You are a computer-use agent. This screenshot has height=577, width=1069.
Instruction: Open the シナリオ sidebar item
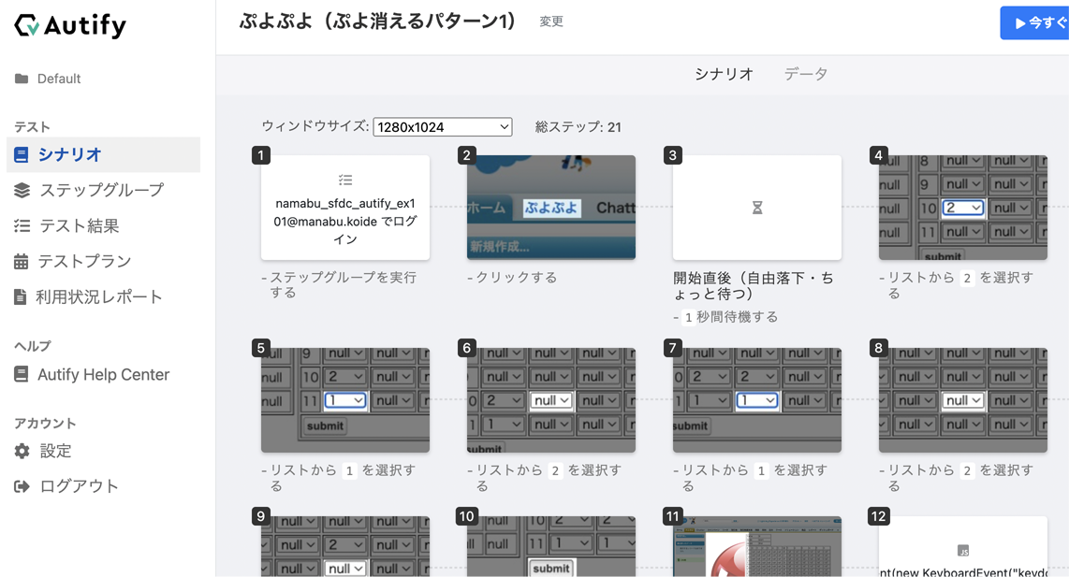pyautogui.click(x=104, y=154)
